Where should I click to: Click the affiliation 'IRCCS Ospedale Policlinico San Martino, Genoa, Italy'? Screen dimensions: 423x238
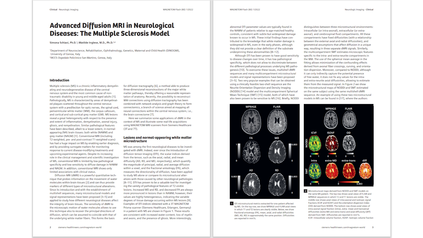pyautogui.click(x=81, y=58)
